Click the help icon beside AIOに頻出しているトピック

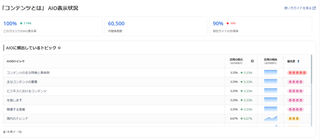click(59, 48)
